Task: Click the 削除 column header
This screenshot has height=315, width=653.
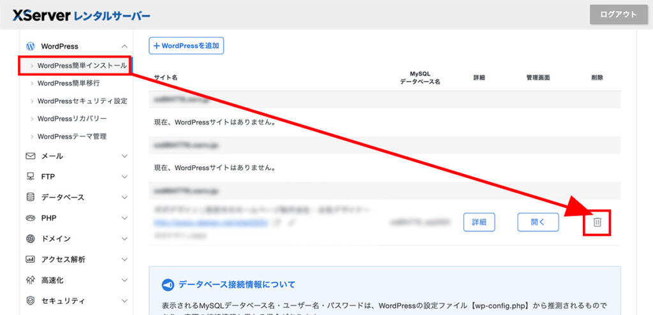Action: 597,78
